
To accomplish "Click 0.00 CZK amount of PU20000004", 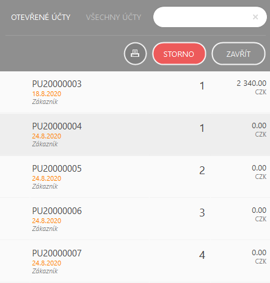I will (259, 129).
